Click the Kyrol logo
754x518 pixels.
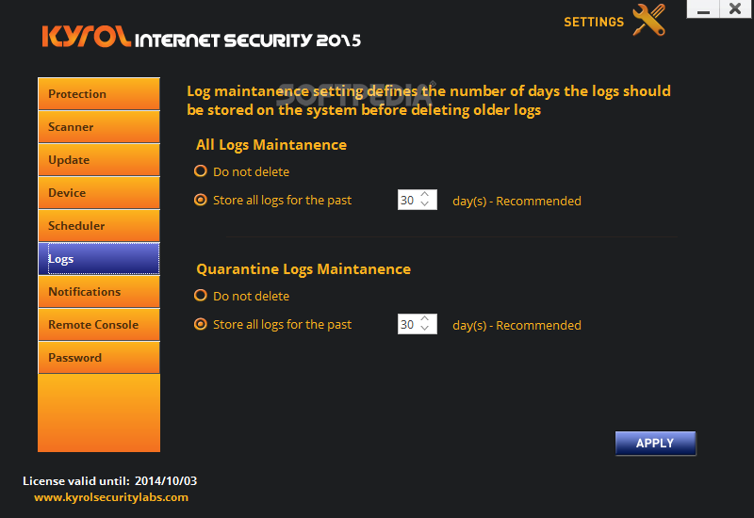tap(87, 36)
